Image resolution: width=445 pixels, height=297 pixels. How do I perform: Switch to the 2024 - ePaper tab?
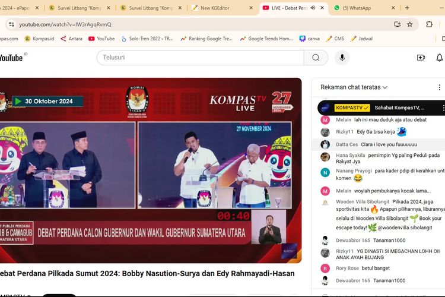pyautogui.click(x=15, y=8)
